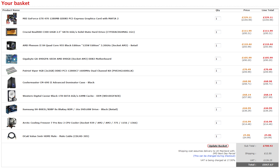The height and width of the screenshot is (168, 279).
Task: Click the Arctic Cooling Freezer cooler image
Action: tap(11, 123)
